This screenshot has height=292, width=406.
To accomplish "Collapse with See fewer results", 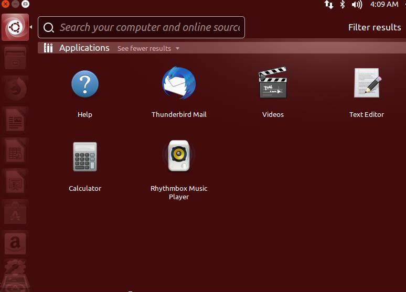I will 144,48.
